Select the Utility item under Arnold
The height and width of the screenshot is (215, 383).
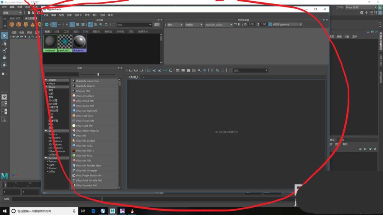coord(52,171)
